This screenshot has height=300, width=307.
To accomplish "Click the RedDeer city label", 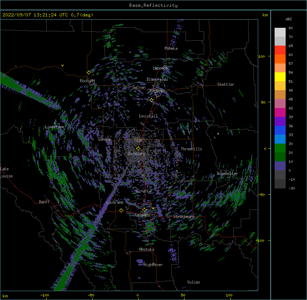I will (x=157, y=91).
